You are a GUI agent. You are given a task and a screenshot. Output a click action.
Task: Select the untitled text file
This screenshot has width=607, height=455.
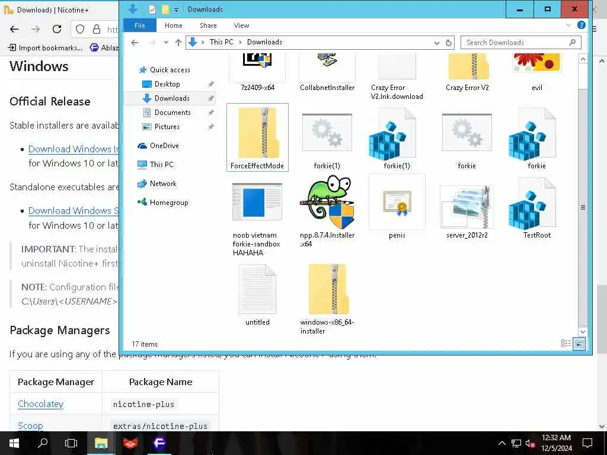[x=257, y=295]
